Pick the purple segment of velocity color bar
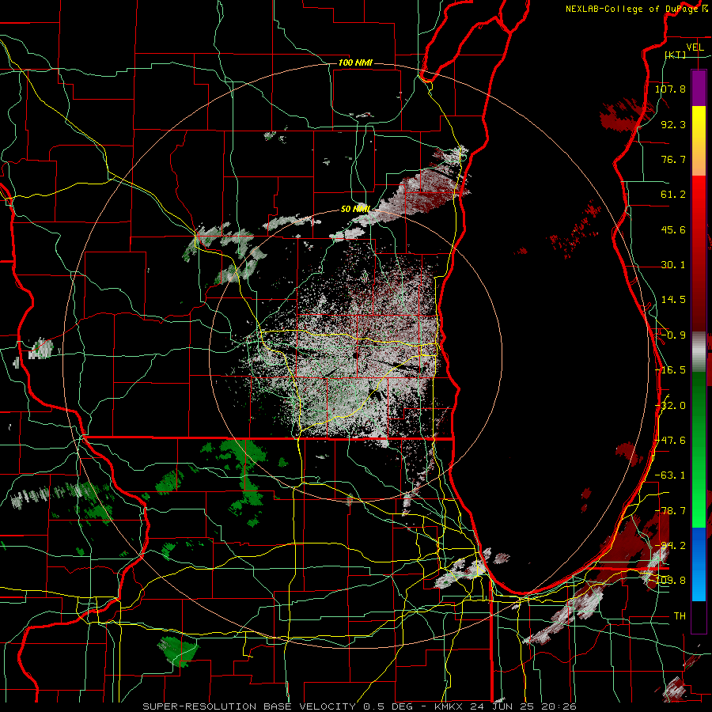712x712 pixels. tap(699, 88)
